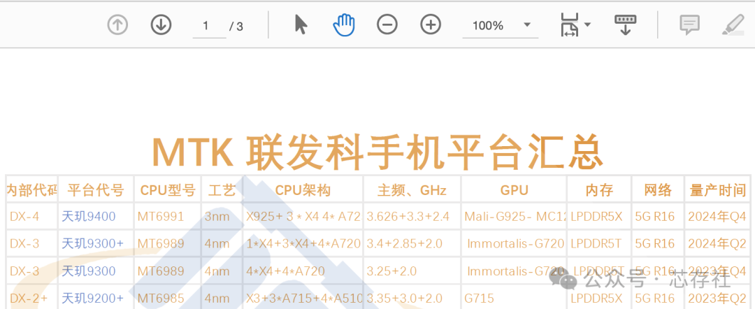Zoom out with the minus icon

[x=387, y=24]
